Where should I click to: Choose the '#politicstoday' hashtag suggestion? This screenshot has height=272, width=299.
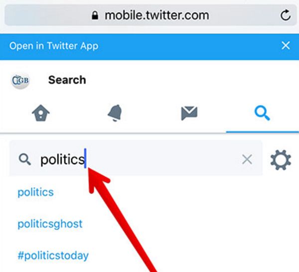click(x=53, y=256)
